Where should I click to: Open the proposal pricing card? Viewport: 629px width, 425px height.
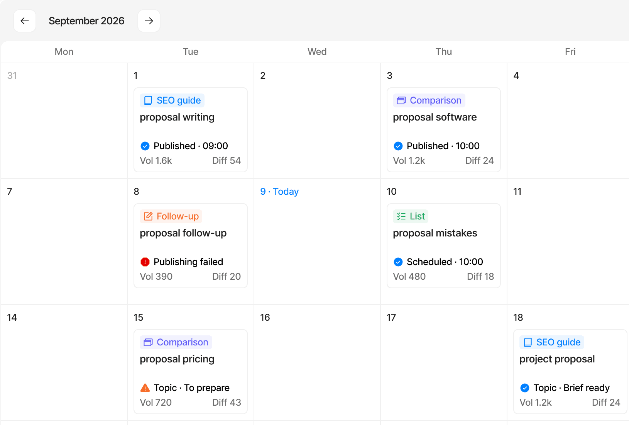point(191,372)
